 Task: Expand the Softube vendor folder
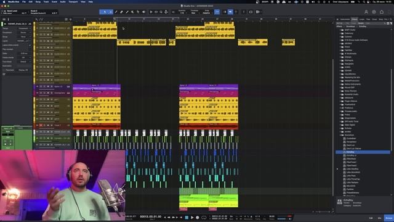(340, 128)
